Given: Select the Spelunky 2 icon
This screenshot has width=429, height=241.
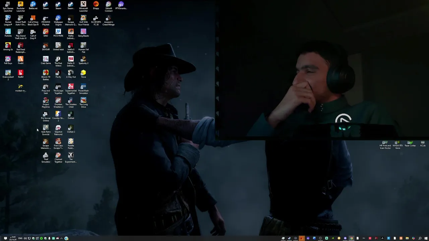Looking at the screenshot, I should coord(83,60).
